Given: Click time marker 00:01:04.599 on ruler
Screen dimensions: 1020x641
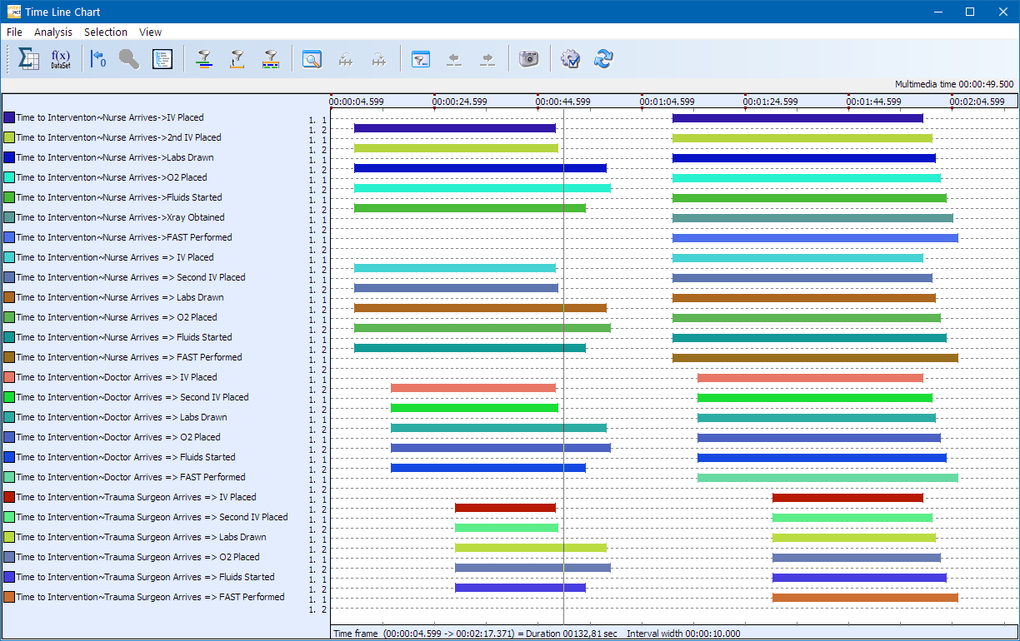Looking at the screenshot, I should click(x=667, y=102).
